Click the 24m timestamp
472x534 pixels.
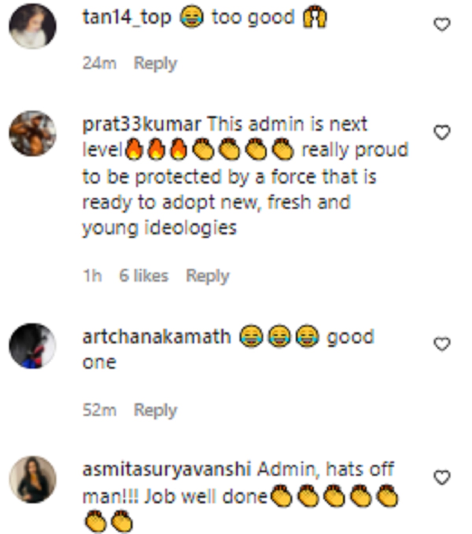click(99, 63)
